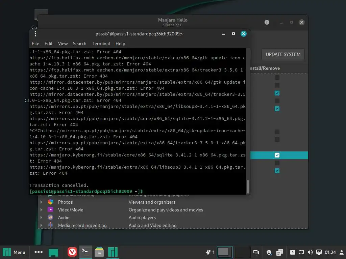Viewport: 346px width, 259px height.
Task: Open the clipboard manager tray icon
Action: click(279, 252)
